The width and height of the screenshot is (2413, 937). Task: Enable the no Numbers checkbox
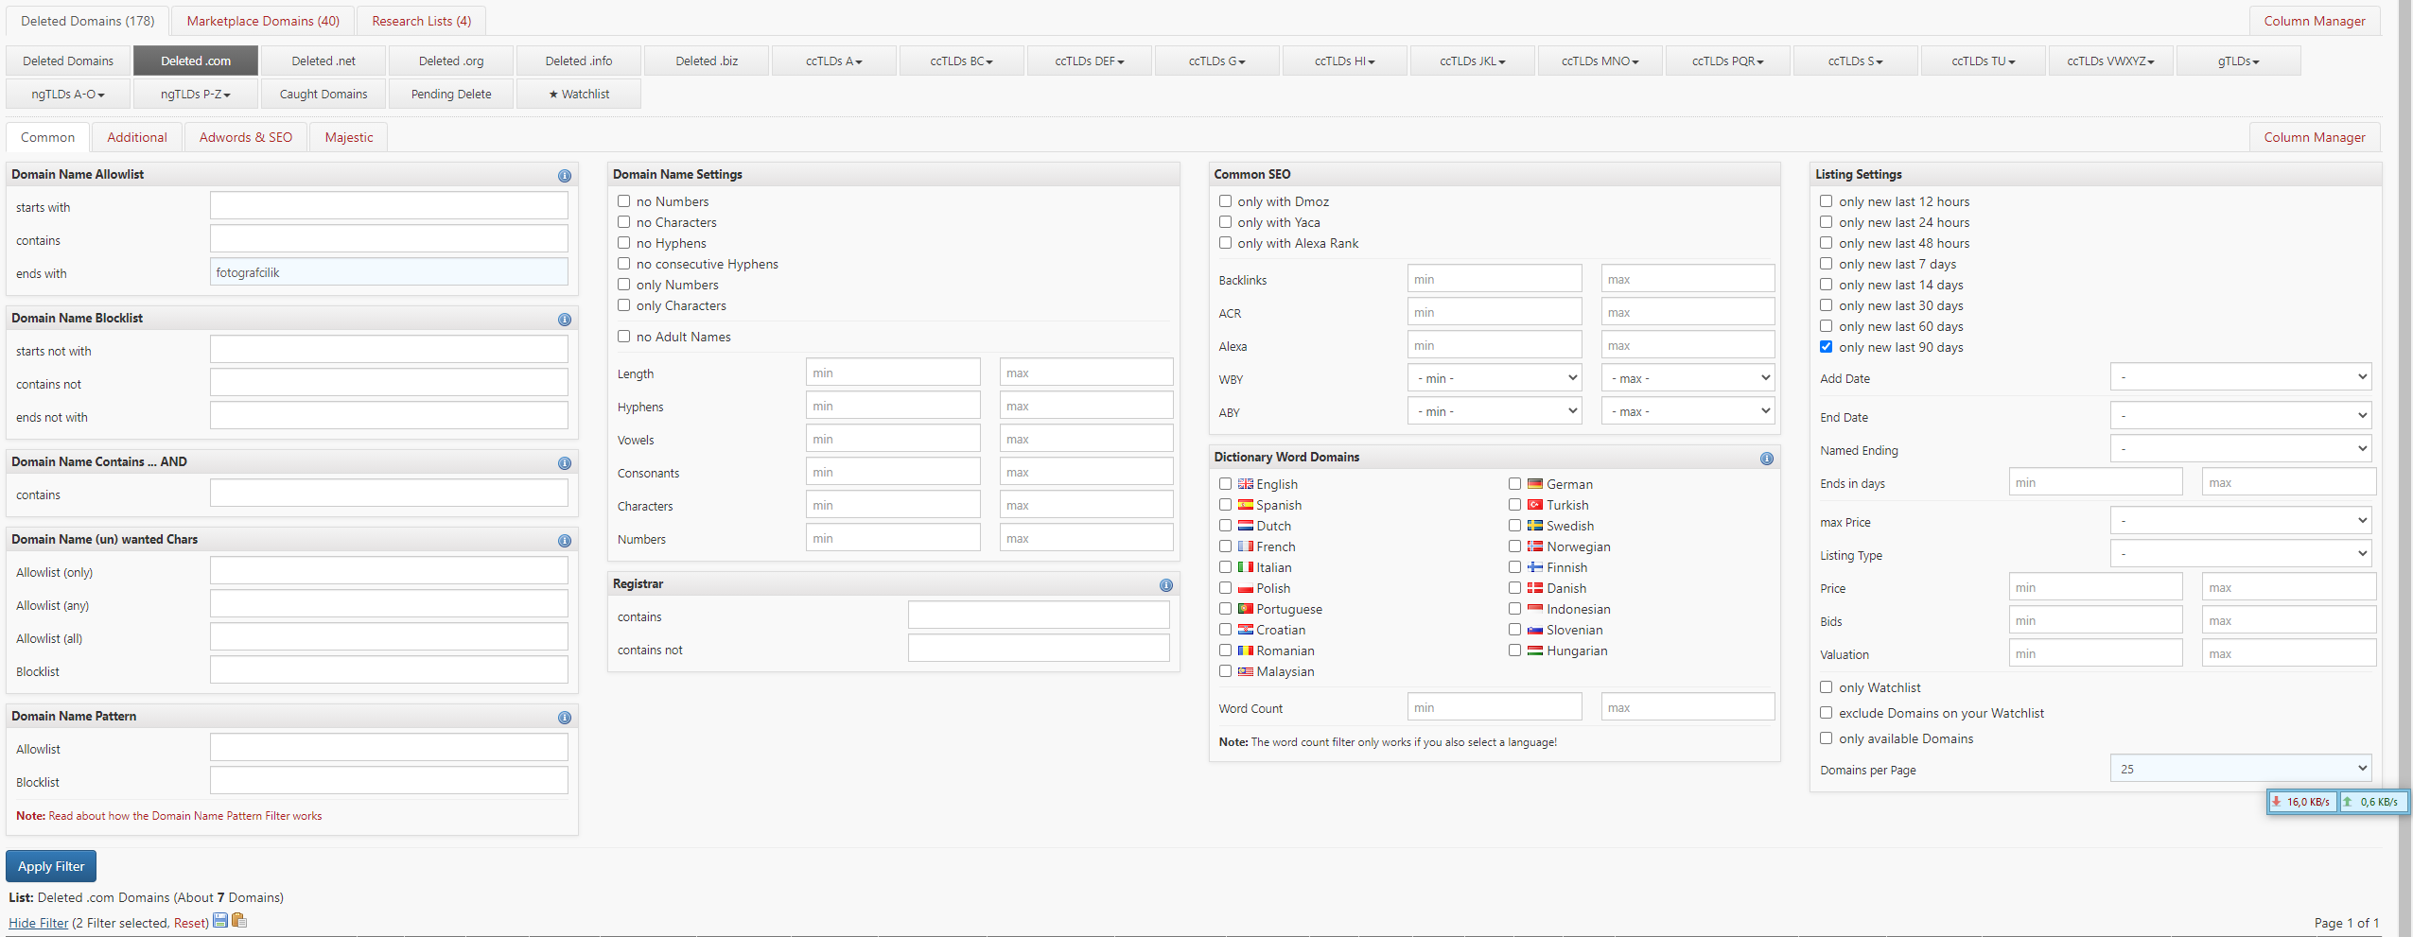(624, 201)
